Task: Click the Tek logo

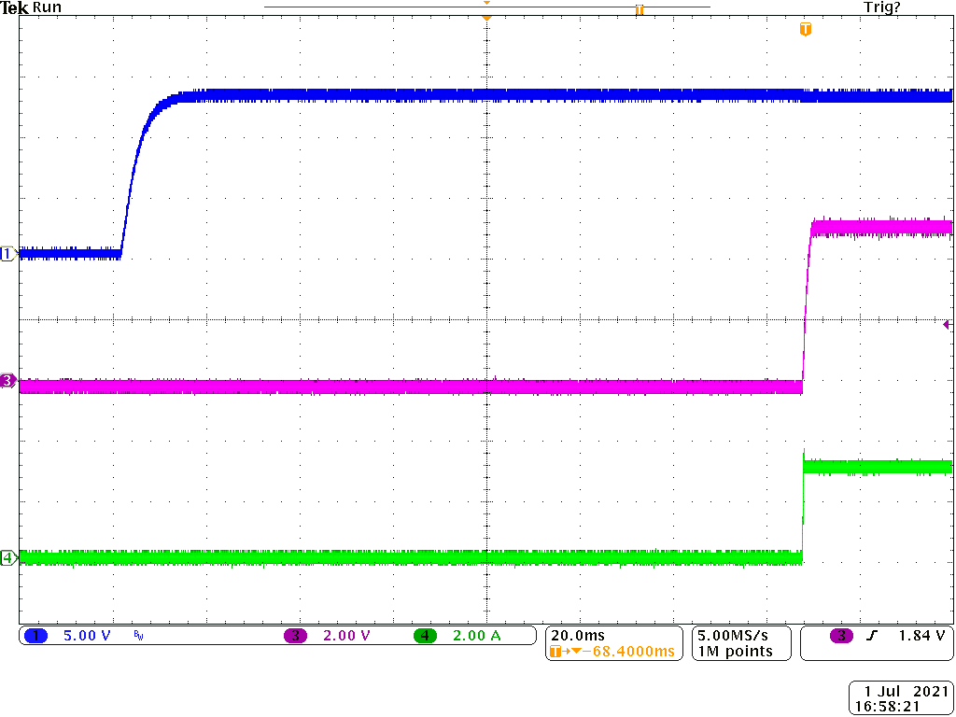Action: (15, 7)
